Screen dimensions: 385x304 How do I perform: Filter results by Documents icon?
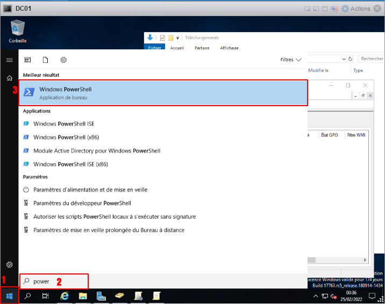click(46, 60)
